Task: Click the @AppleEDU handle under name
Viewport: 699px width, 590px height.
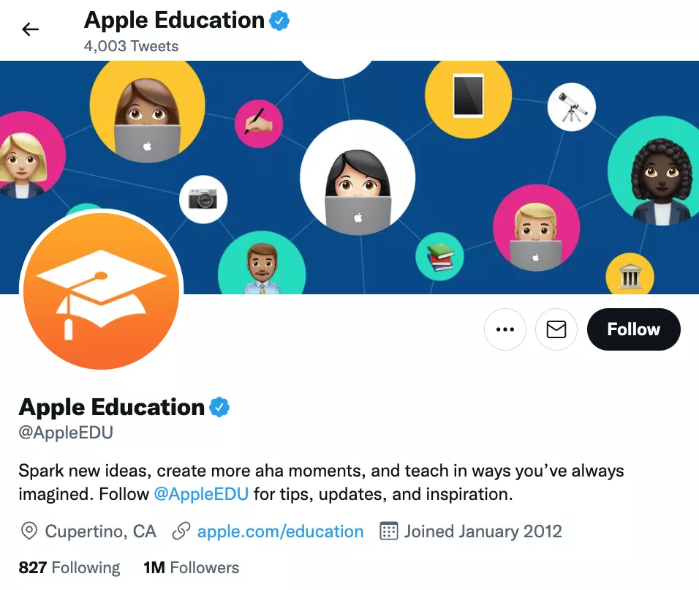Action: (x=66, y=433)
